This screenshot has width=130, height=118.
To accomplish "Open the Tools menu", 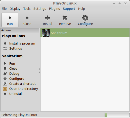I will [x=27, y=9].
